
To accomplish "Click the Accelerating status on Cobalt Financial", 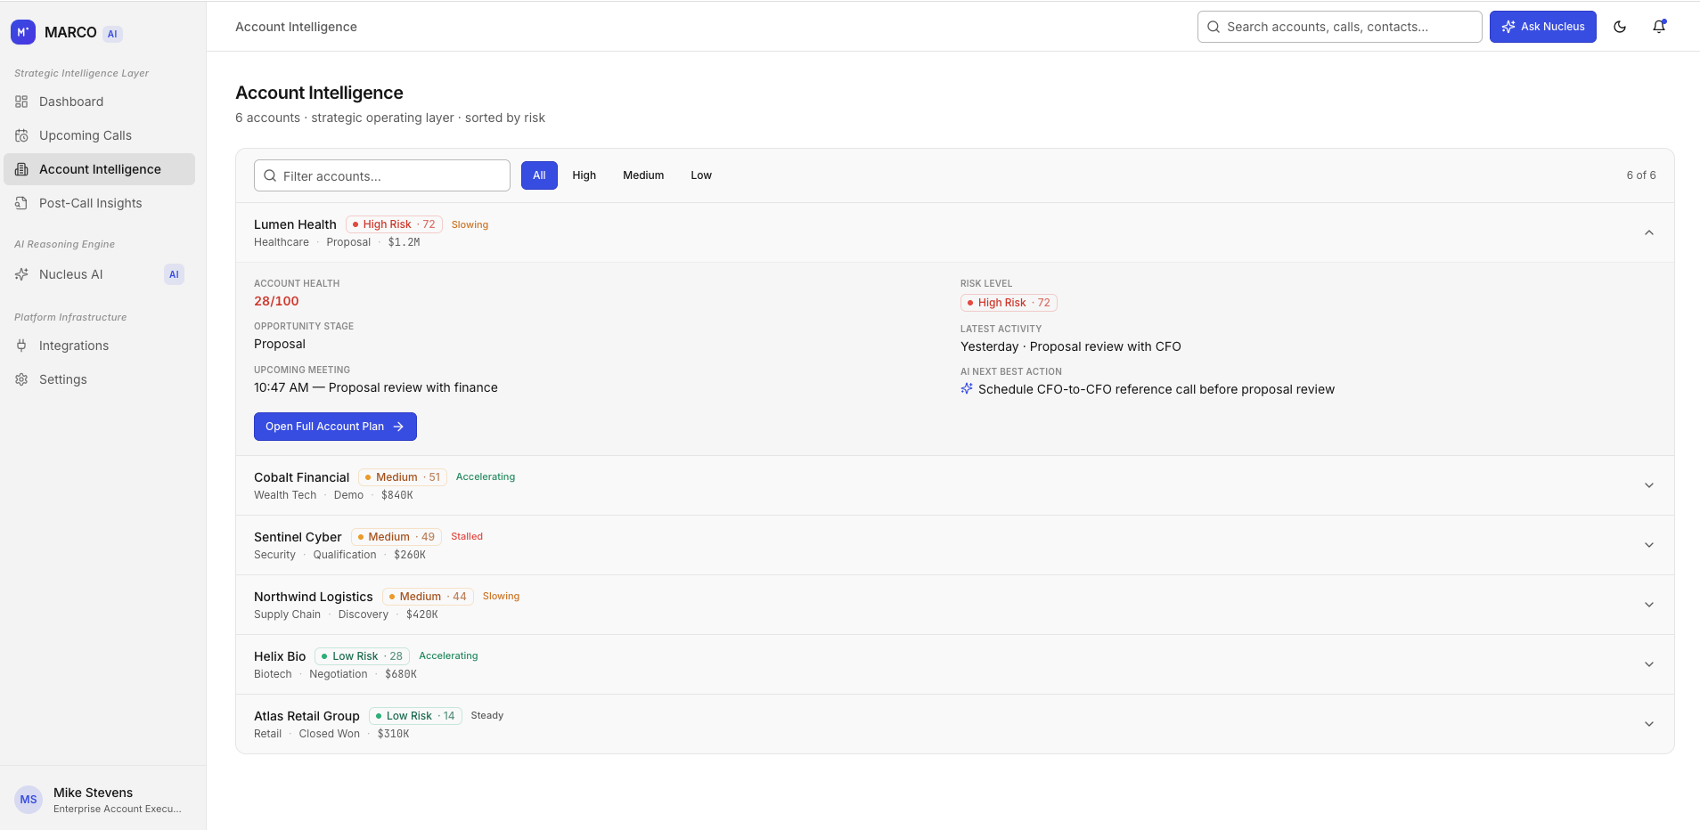I will (486, 476).
